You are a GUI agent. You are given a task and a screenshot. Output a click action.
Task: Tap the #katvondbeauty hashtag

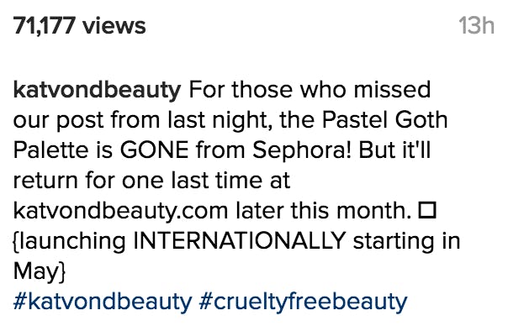pyautogui.click(x=103, y=302)
